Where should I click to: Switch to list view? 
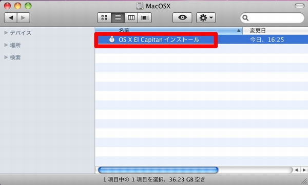(118, 18)
